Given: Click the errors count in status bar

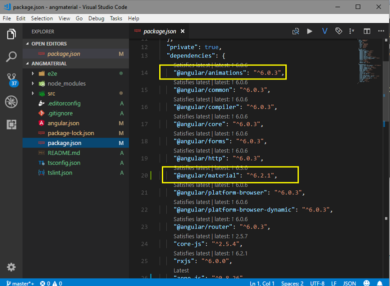Looking at the screenshot, I should [x=45, y=283].
